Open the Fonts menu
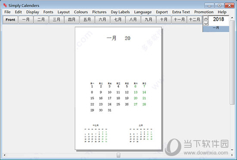This screenshot has height=160, width=237. pyautogui.click(x=48, y=12)
